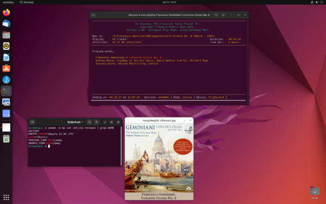Open Ubuntu Software from the dock
Image resolution: width=326 pixels, height=204 pixels.
(x=6, y=69)
